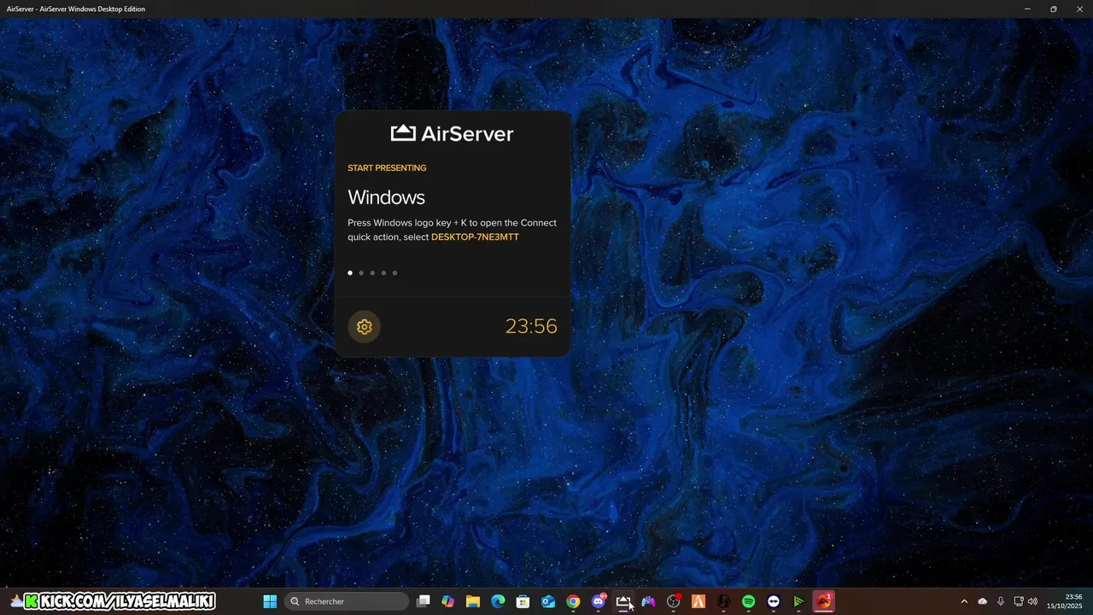Open TeamViewer from the taskbar
The height and width of the screenshot is (615, 1093).
tap(774, 601)
